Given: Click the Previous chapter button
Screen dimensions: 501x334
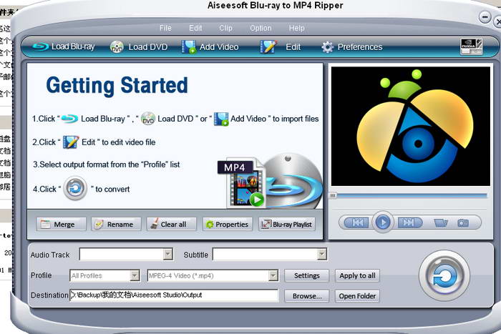Looking at the screenshot, I should click(x=358, y=222).
